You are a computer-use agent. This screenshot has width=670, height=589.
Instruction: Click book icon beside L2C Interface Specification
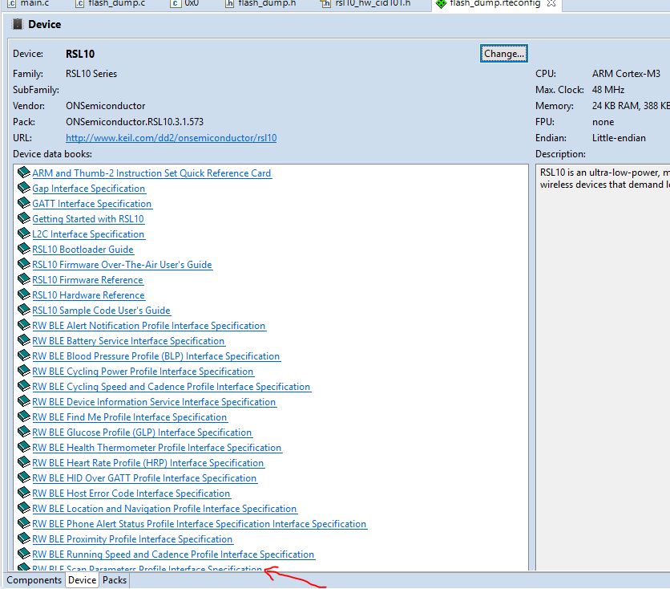23,234
